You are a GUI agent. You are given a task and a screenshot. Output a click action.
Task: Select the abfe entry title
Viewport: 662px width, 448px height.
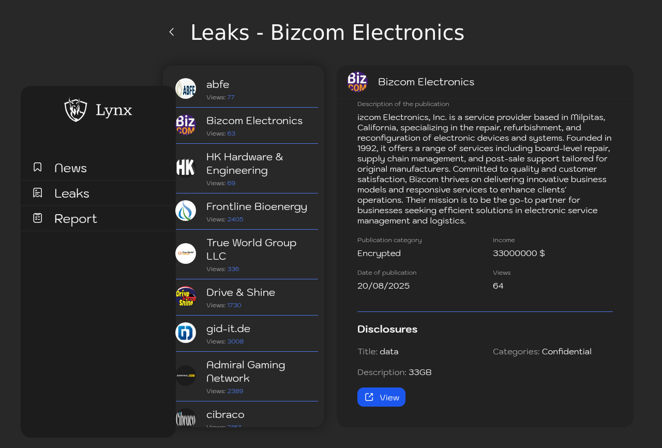[x=218, y=84]
